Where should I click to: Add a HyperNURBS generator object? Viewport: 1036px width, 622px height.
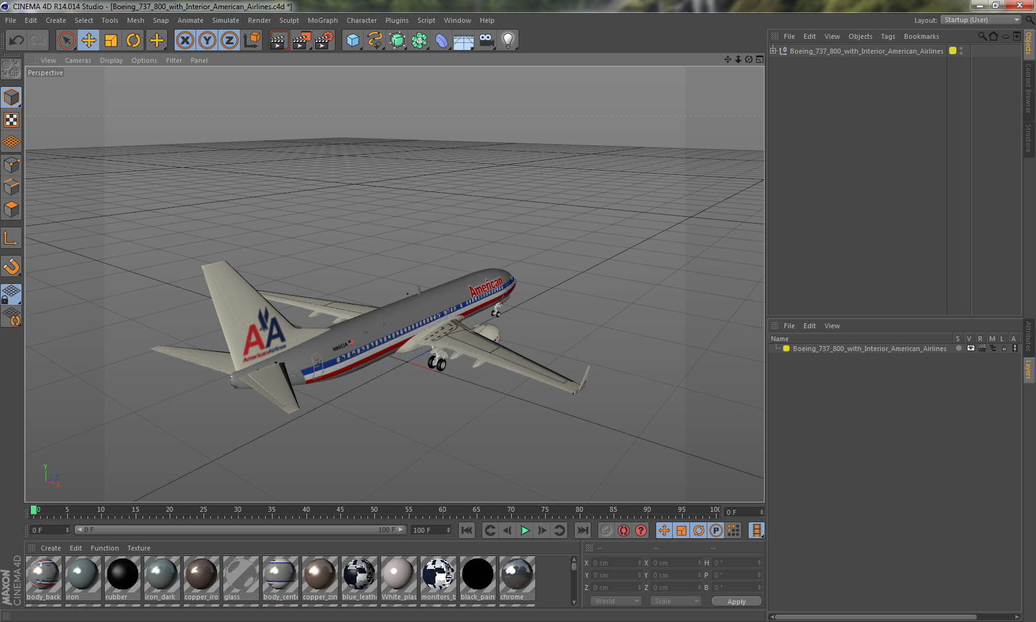point(397,41)
